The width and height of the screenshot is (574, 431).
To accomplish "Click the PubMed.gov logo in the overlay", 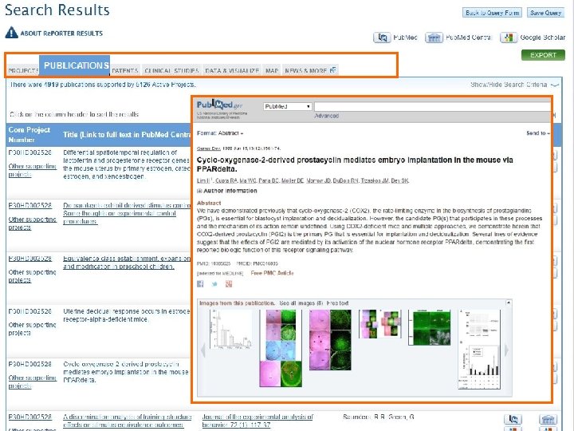I will [220, 105].
